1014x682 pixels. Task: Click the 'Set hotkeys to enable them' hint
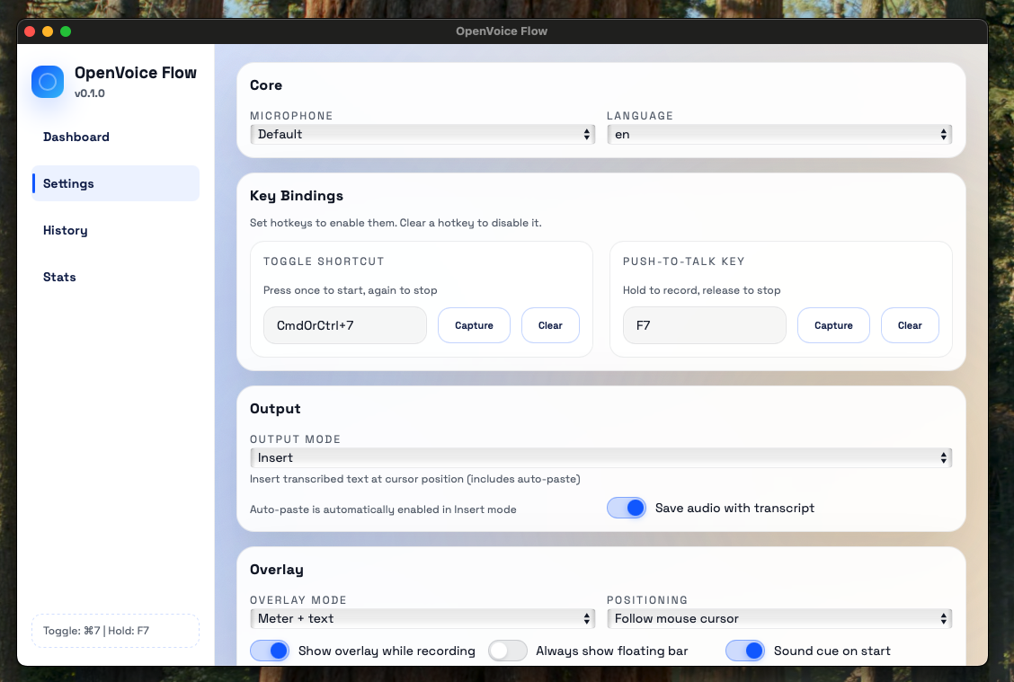(396, 223)
